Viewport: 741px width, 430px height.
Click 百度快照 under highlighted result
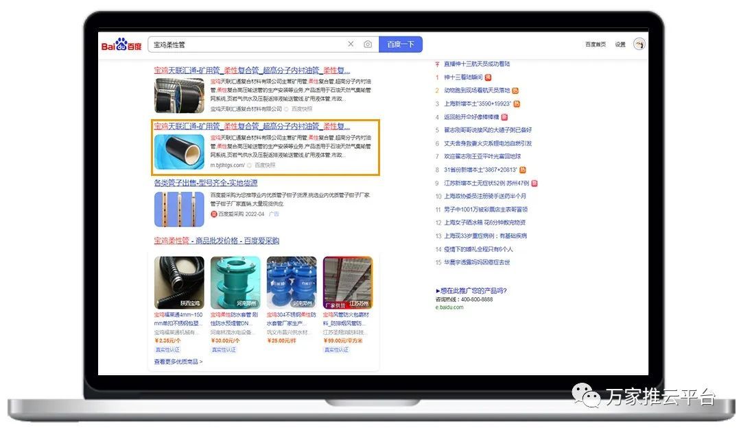pyautogui.click(x=265, y=165)
